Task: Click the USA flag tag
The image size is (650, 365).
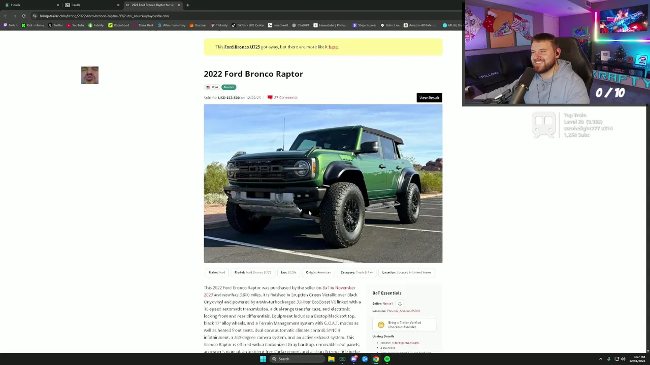Action: 212,87
